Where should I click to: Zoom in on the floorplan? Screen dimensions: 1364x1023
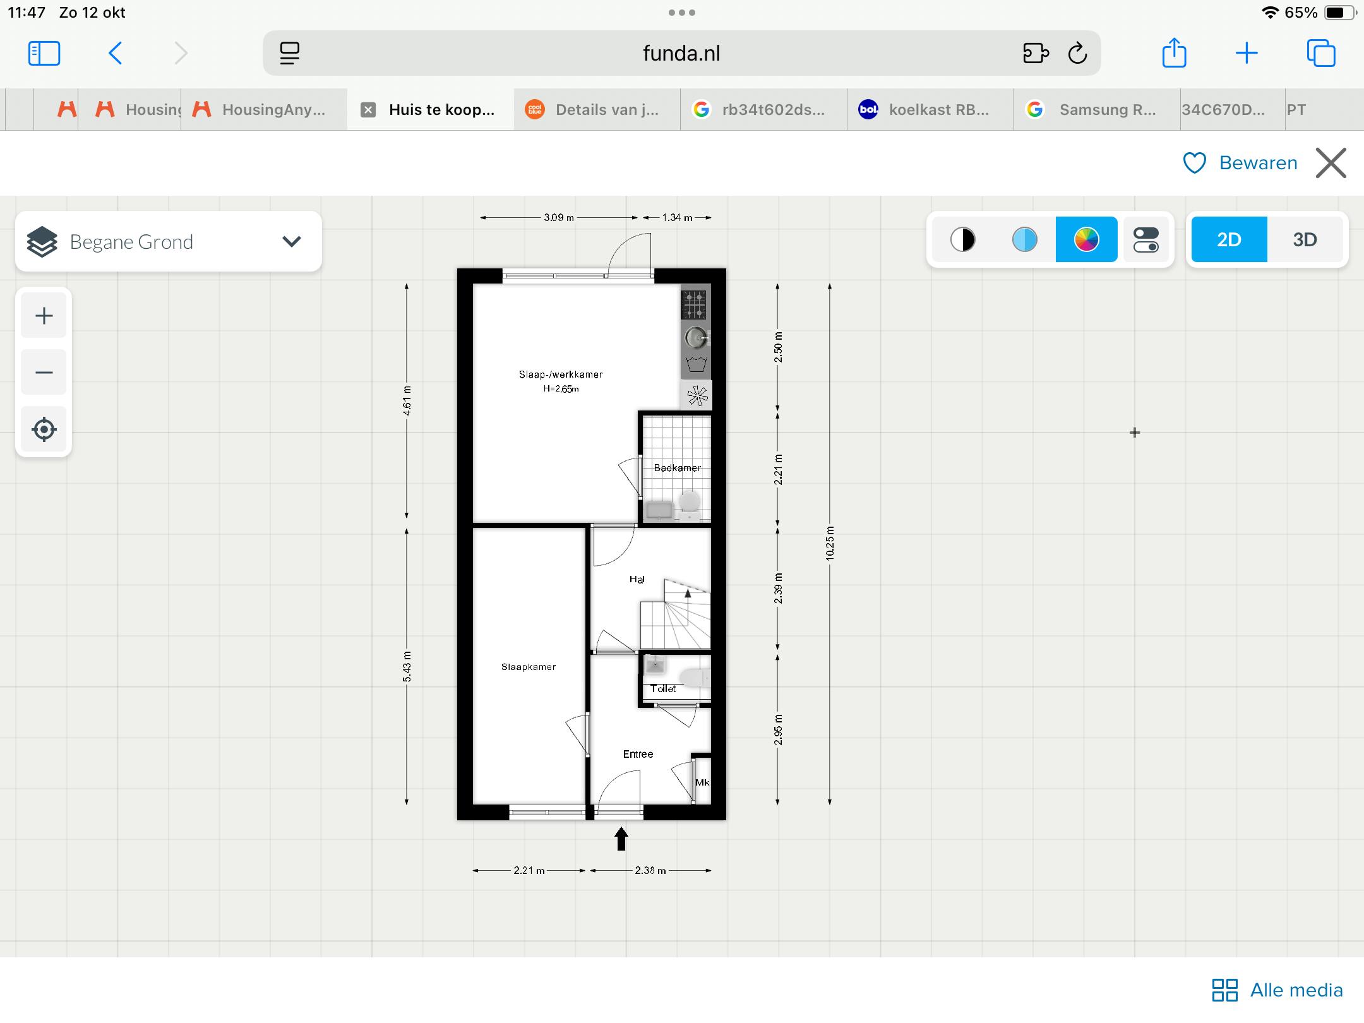44,315
